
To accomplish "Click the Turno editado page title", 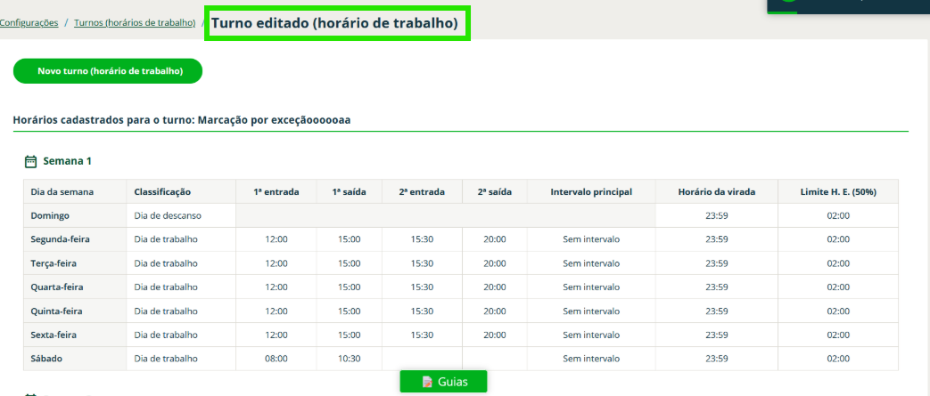I will 337,24.
